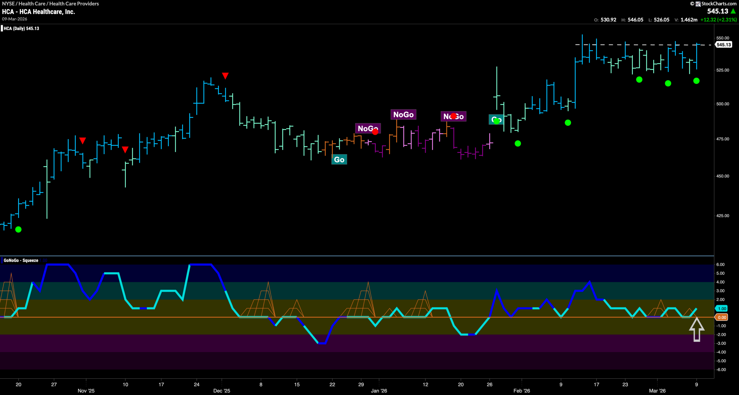Click the red dot on mid-January NoGo label
The image size is (739, 395).
454,116
